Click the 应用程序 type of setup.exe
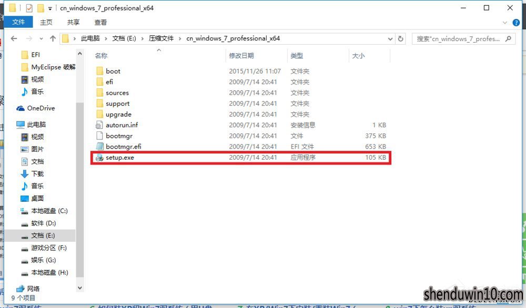The width and height of the screenshot is (526, 308). (303, 157)
